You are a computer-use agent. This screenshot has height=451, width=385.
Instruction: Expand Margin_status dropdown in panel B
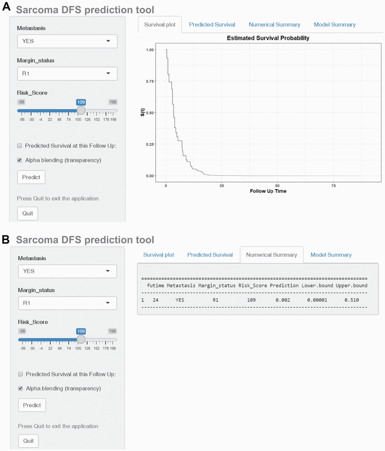pyautogui.click(x=68, y=303)
